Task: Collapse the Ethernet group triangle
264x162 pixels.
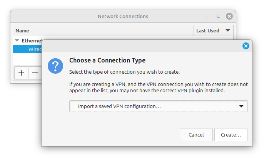Action: (17, 40)
